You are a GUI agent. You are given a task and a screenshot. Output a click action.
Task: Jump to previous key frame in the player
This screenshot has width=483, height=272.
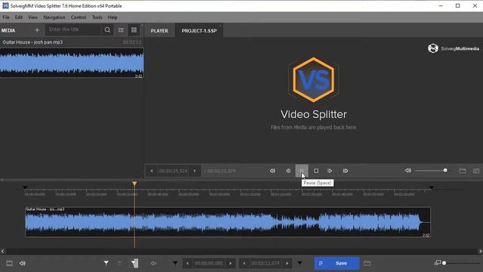coord(272,171)
